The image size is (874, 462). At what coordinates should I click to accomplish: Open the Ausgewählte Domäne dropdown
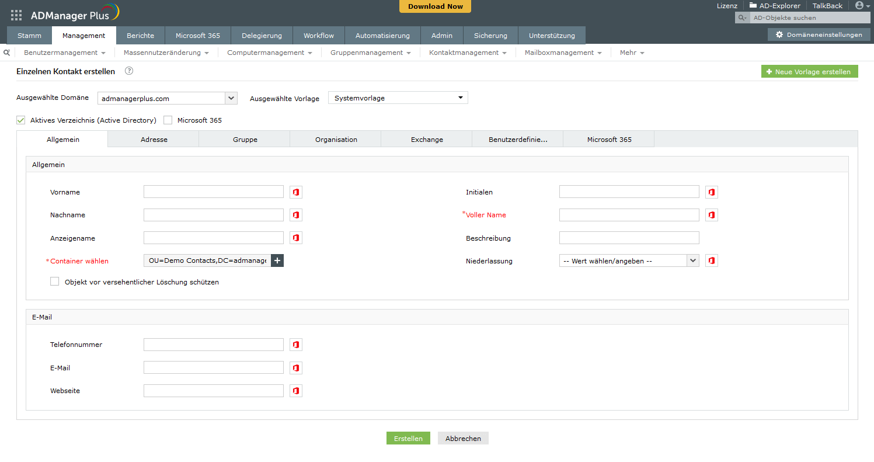pos(167,98)
